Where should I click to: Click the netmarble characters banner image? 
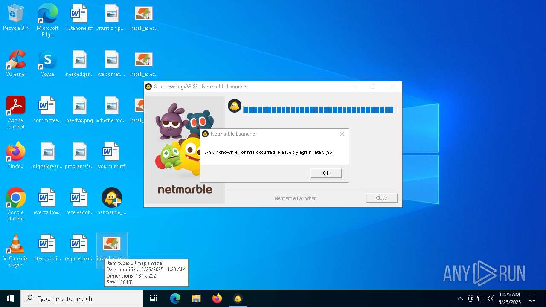pyautogui.click(x=185, y=150)
